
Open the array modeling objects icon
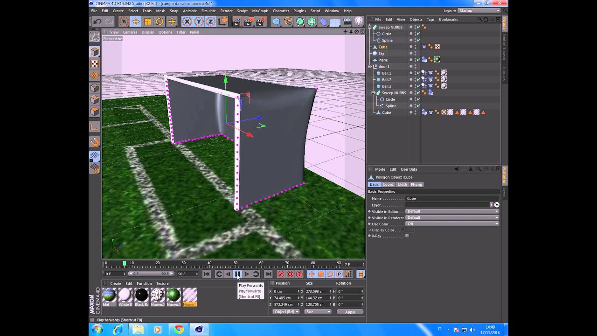[312, 21]
